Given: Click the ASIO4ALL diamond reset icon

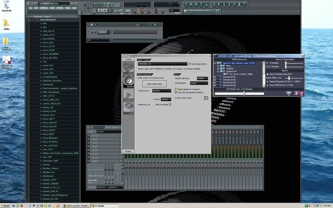Looking at the screenshot, I should [288, 93].
